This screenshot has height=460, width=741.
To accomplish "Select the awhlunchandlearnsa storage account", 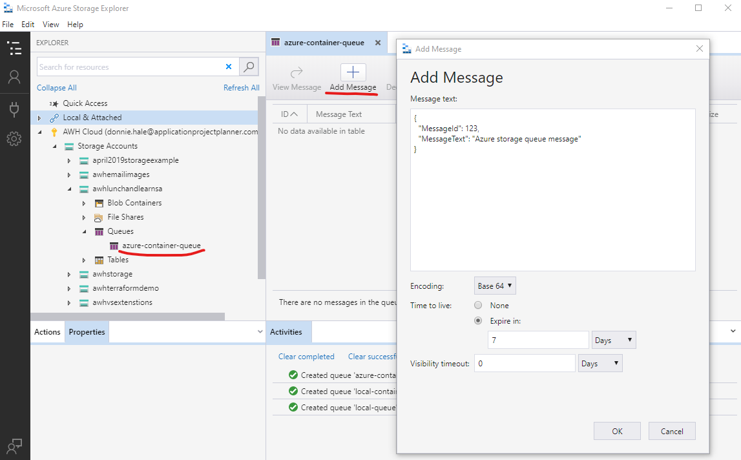I will pos(127,189).
